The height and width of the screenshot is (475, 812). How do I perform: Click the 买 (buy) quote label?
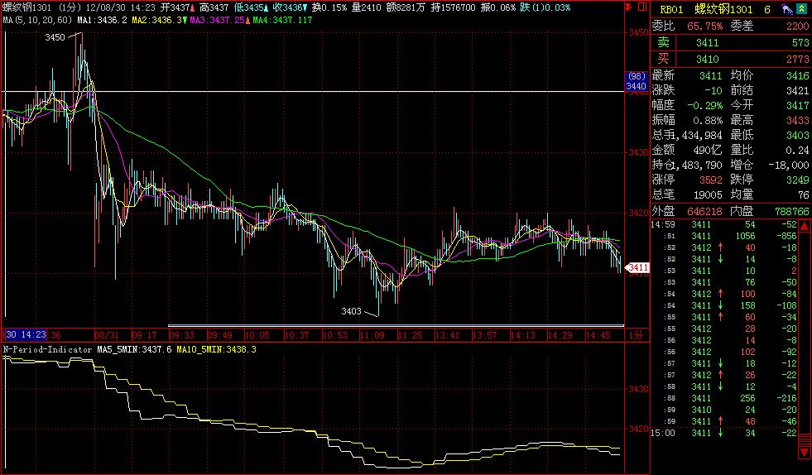[x=663, y=59]
